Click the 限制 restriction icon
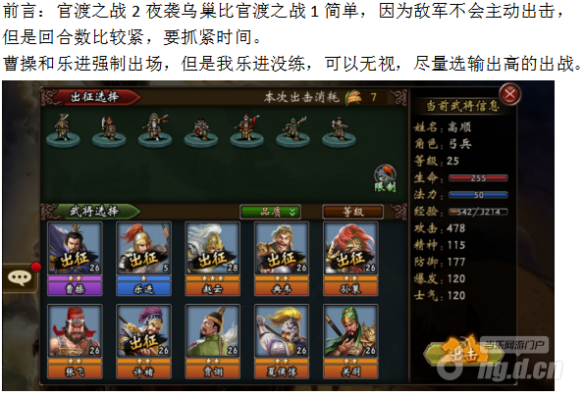 [385, 178]
